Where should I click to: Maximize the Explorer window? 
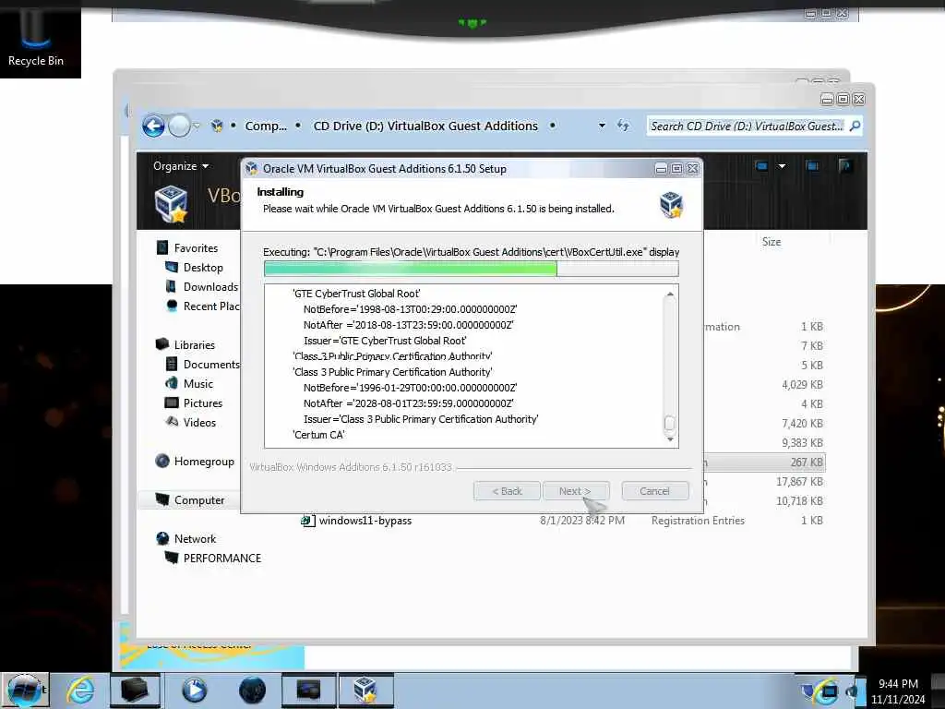(843, 99)
